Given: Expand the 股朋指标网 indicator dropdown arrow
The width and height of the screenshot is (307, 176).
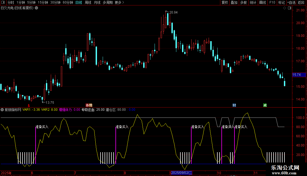Looking at the screenshot, I should pos(2,110).
